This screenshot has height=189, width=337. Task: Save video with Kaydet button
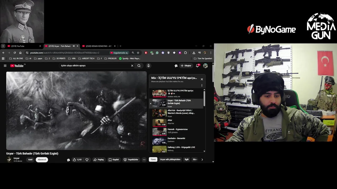(114, 160)
